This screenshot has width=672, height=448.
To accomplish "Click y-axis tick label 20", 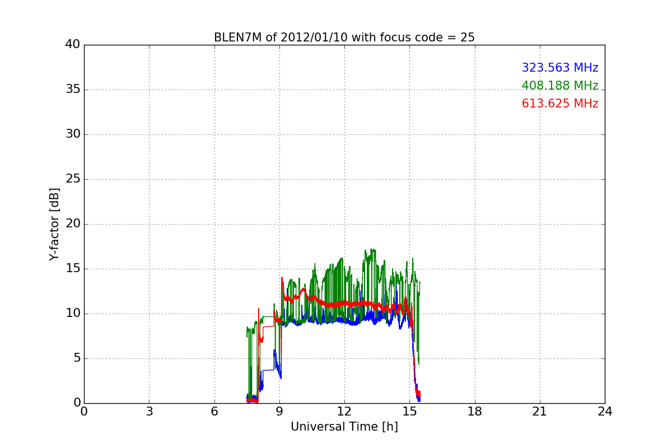I will tap(72, 224).
